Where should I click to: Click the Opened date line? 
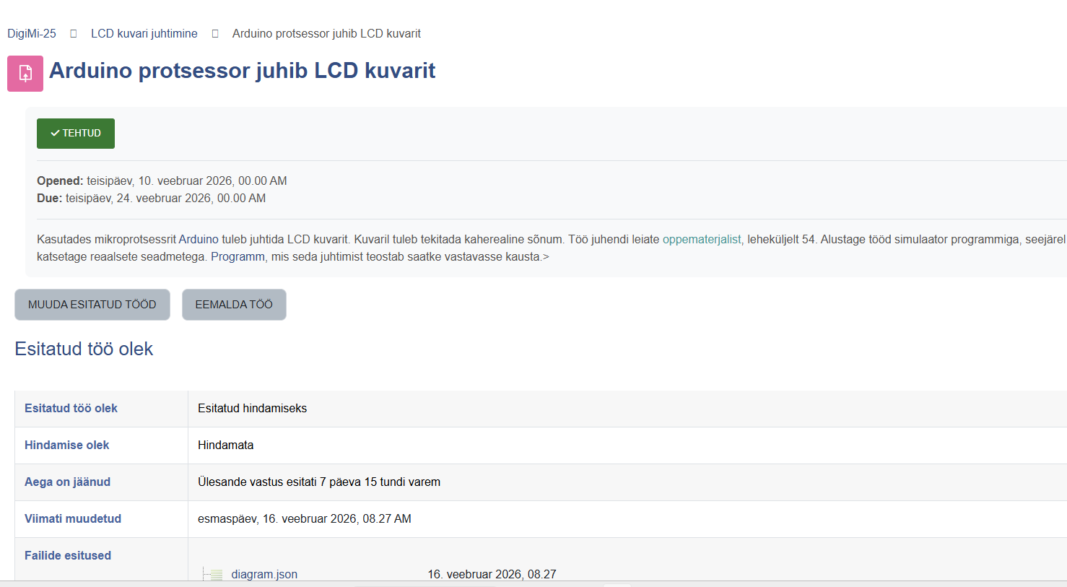click(162, 181)
